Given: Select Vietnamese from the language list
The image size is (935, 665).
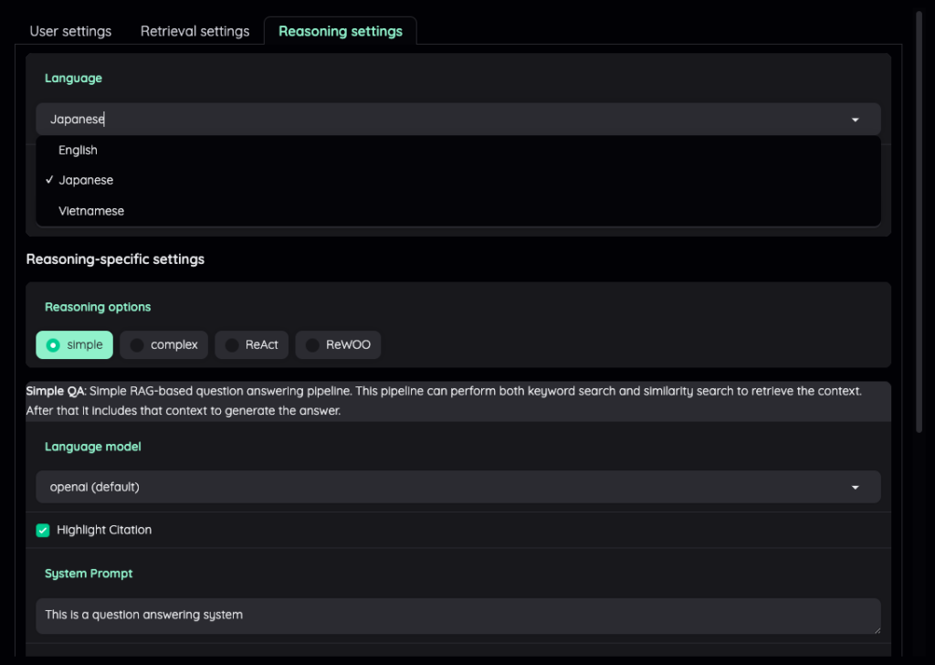Looking at the screenshot, I should tap(90, 210).
